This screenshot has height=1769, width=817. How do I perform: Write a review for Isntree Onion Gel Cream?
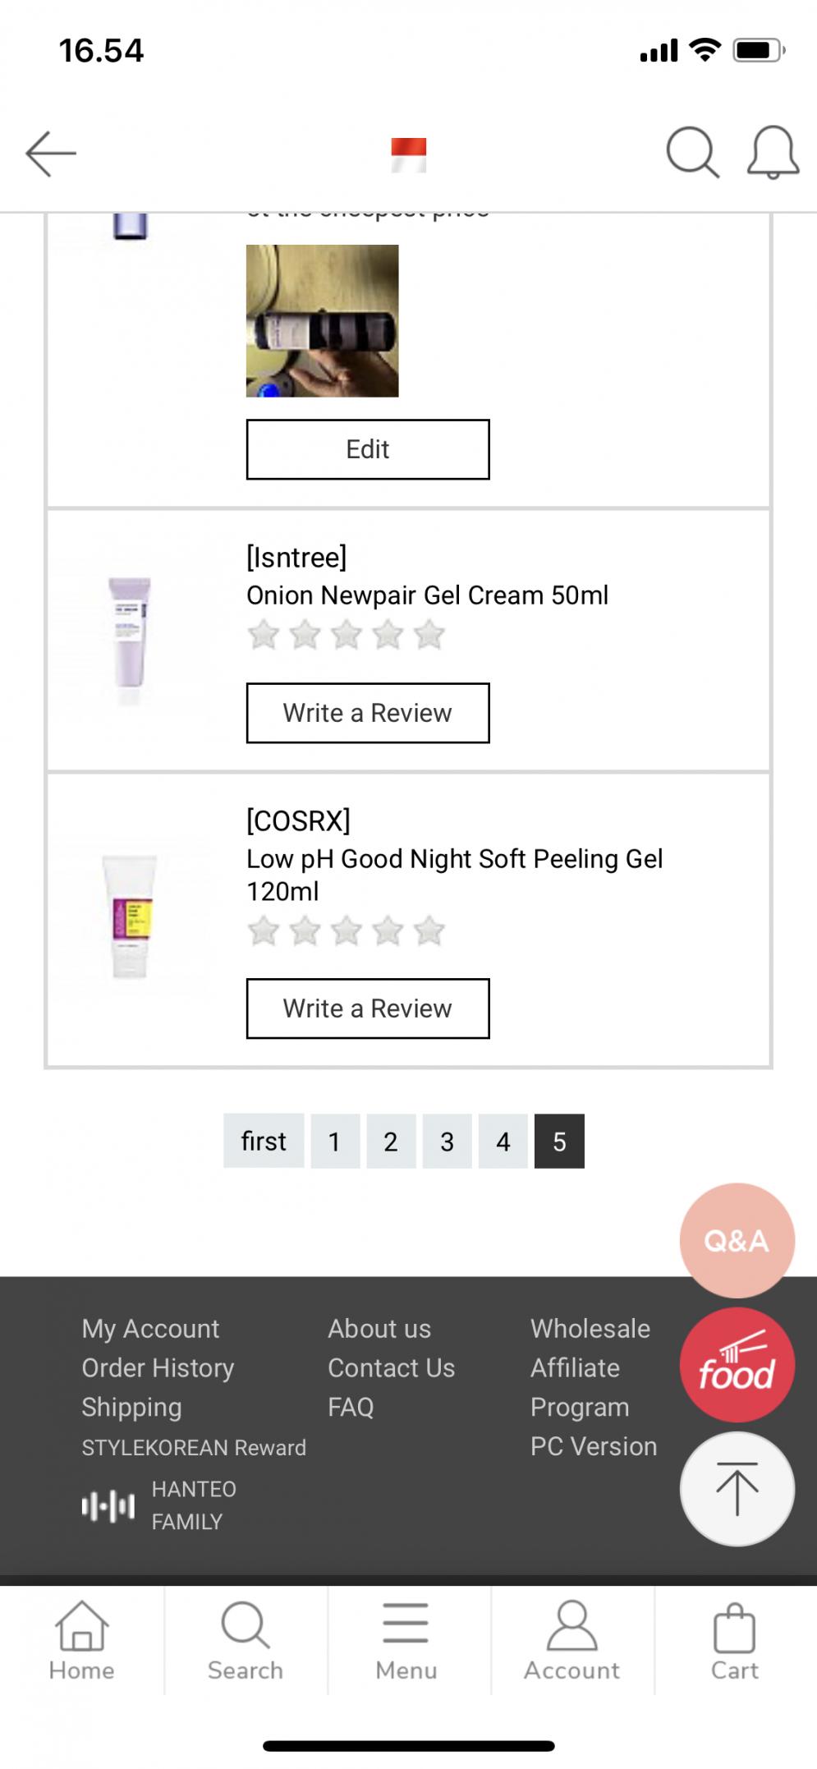click(x=368, y=713)
